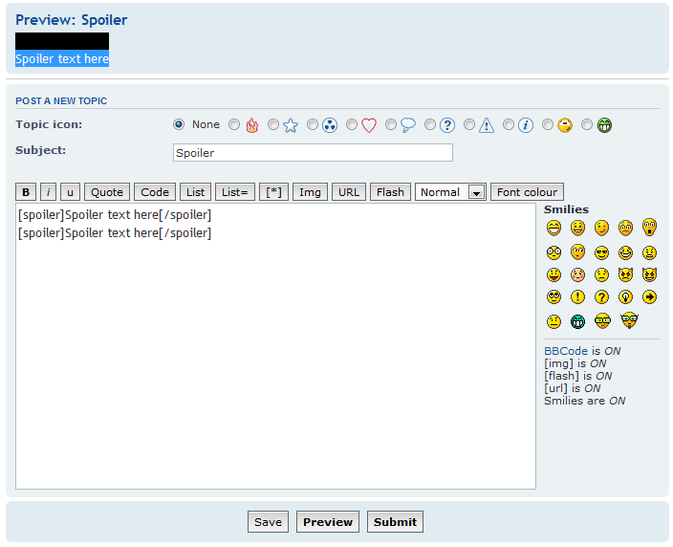673x547 pixels.
Task: Select the None topic icon radio
Action: tap(179, 124)
